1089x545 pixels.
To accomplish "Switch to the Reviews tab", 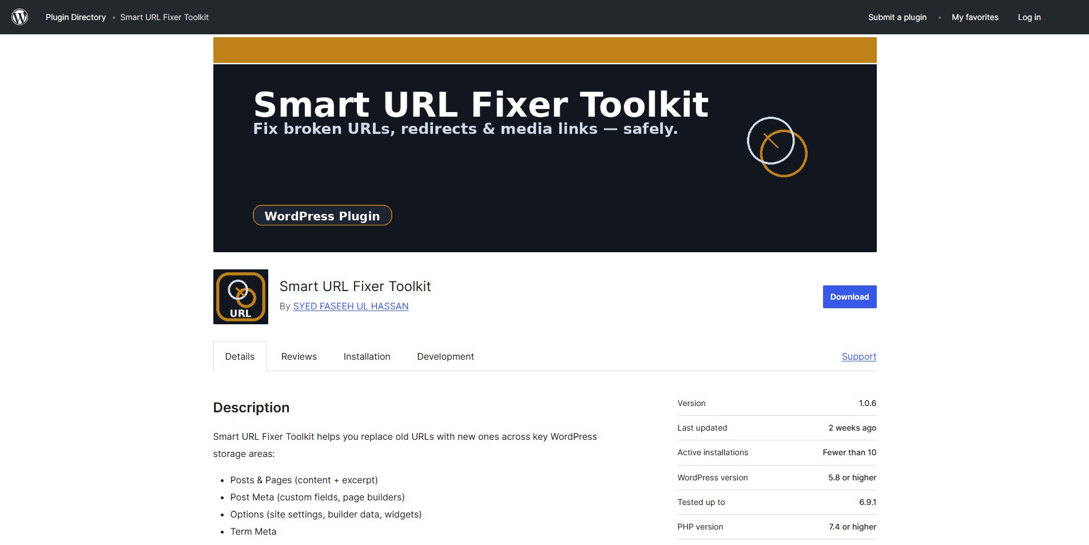I will pos(299,356).
